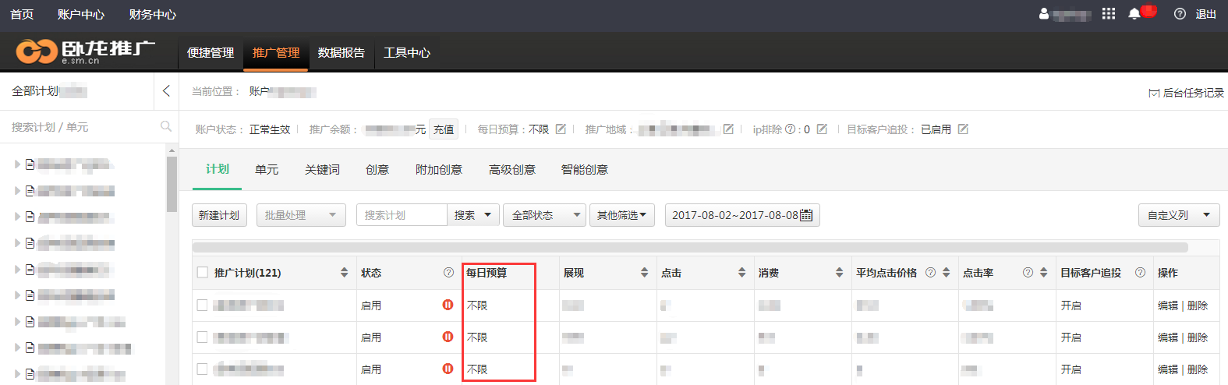Open the 其他筛选 filter dropdown
This screenshot has width=1228, height=385.
tap(621, 215)
